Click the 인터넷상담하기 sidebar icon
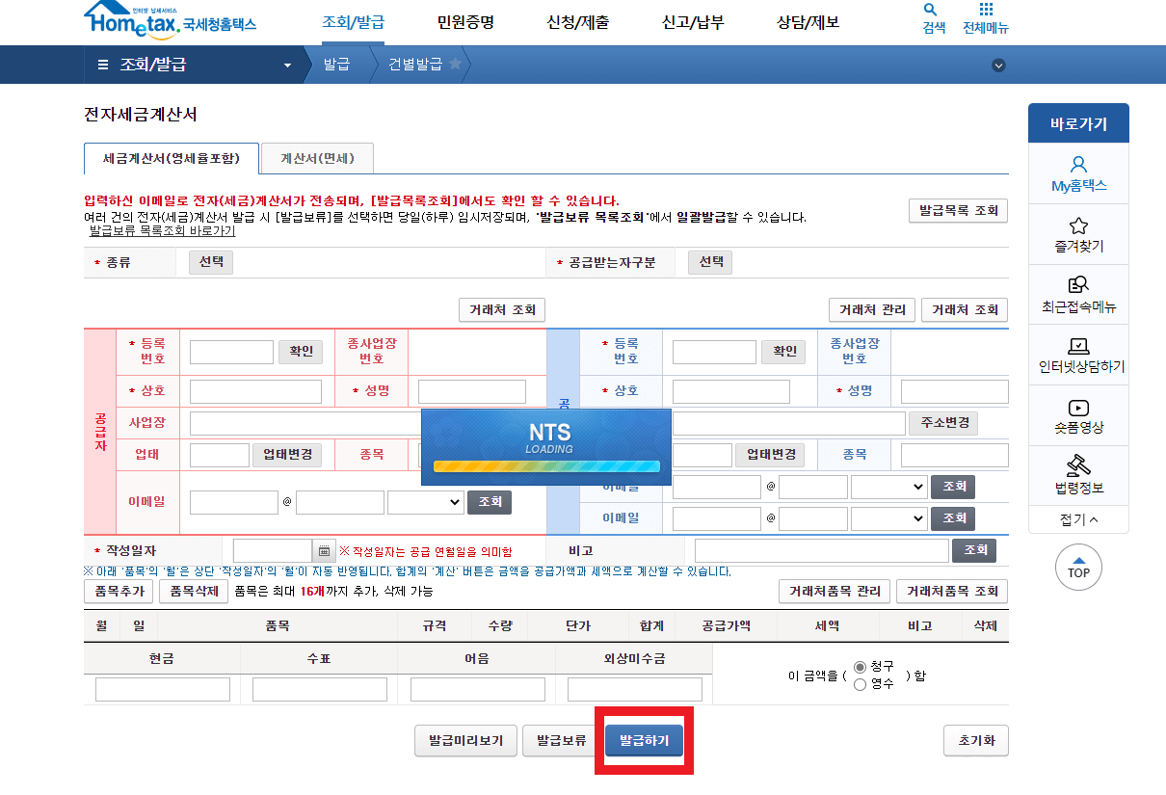The height and width of the screenshot is (795, 1166). tap(1078, 352)
